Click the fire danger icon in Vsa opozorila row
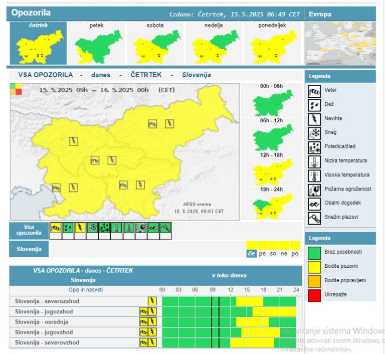Viewport: 385px width, 354px height. [x=141, y=230]
